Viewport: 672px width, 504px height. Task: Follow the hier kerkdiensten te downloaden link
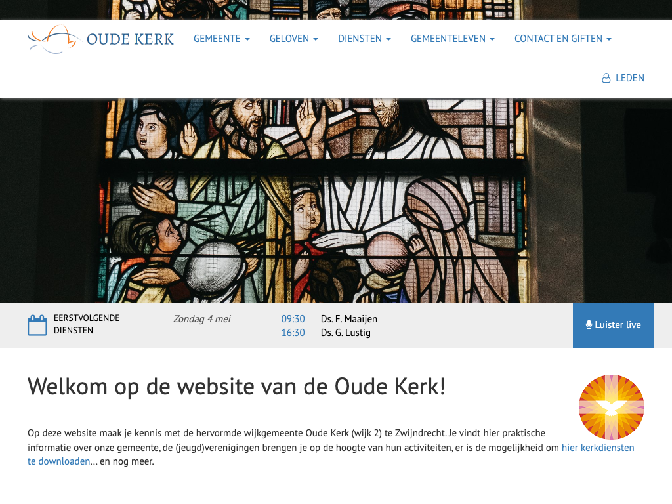[331, 454]
